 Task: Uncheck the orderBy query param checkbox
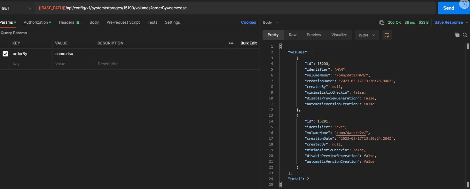5,54
